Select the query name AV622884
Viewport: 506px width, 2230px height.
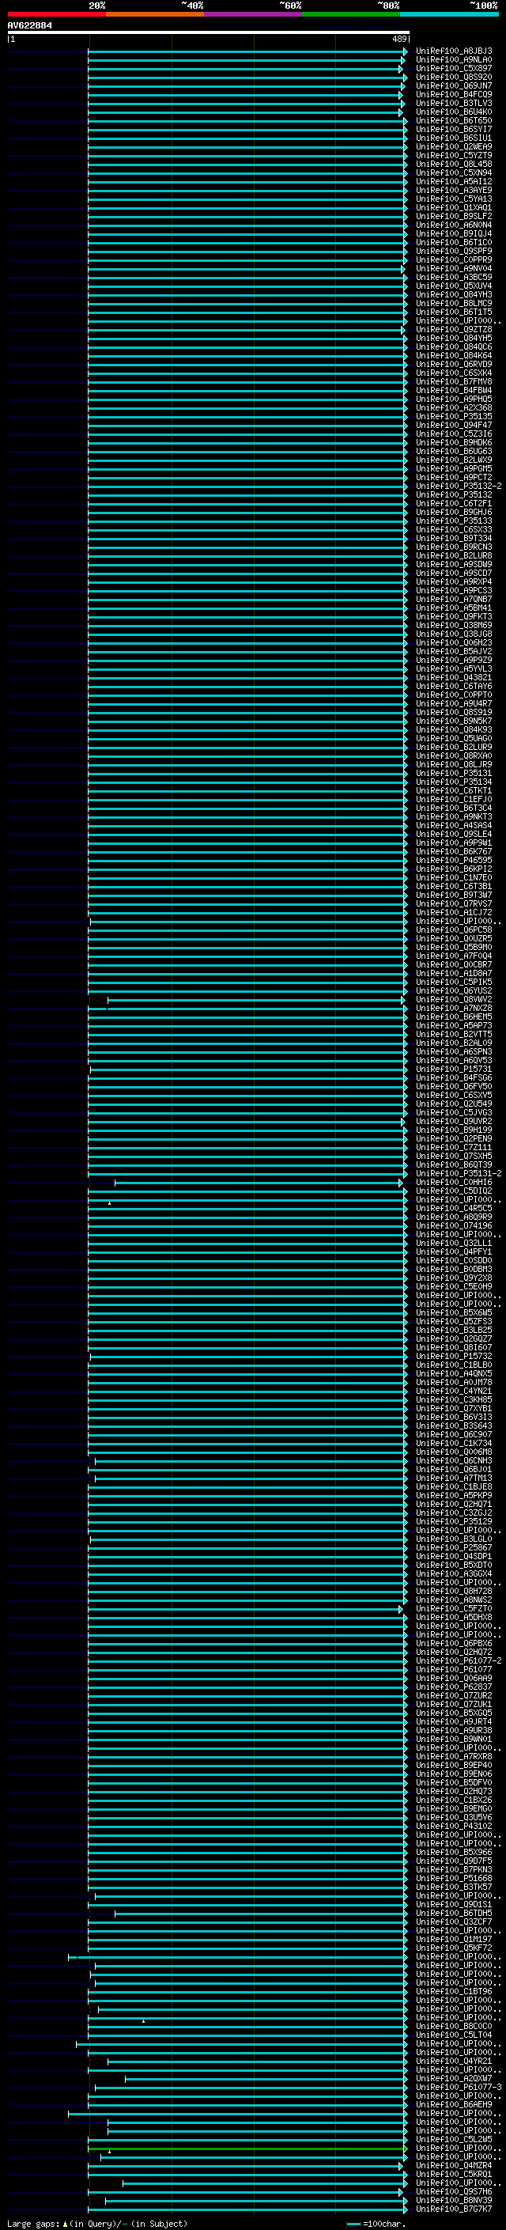[x=29, y=25]
